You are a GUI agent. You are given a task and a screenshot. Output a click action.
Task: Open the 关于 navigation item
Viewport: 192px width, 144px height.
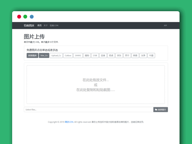point(45,25)
